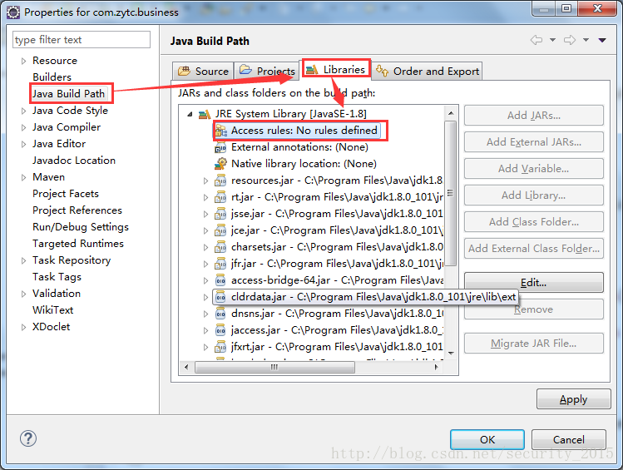Viewport: 623px width, 470px height.
Task: Open the Run/Debug Settings page
Action: pos(81,227)
